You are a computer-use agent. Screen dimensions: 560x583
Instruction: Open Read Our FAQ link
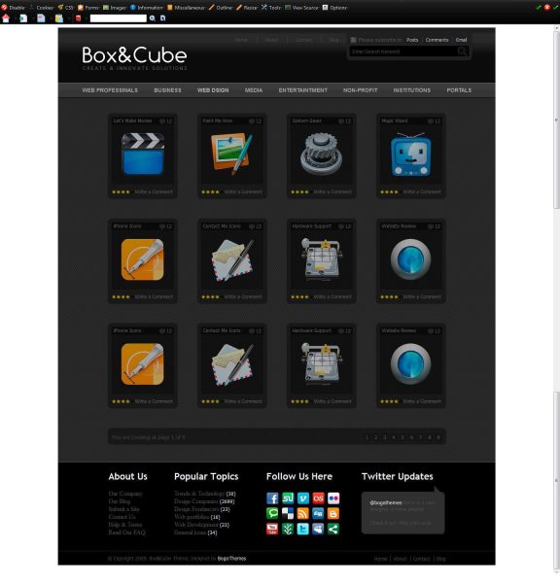[x=126, y=532]
